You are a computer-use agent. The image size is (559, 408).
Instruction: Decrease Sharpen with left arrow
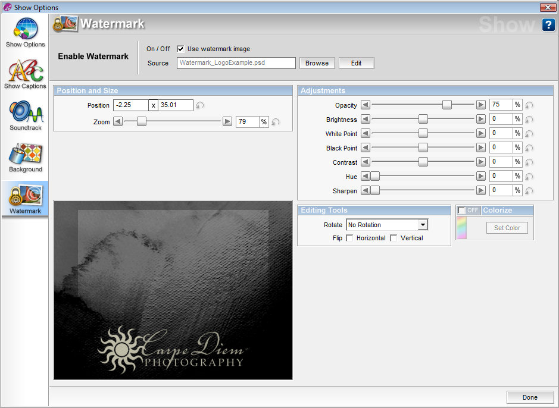click(366, 190)
